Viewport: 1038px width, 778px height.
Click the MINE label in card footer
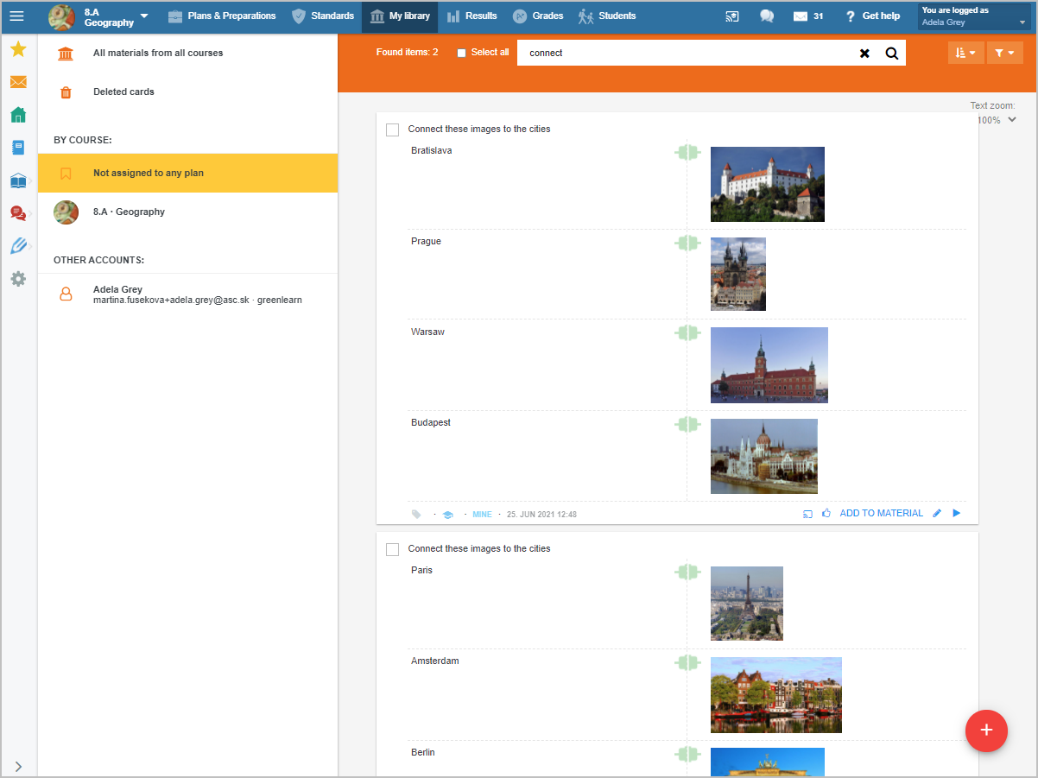(482, 515)
